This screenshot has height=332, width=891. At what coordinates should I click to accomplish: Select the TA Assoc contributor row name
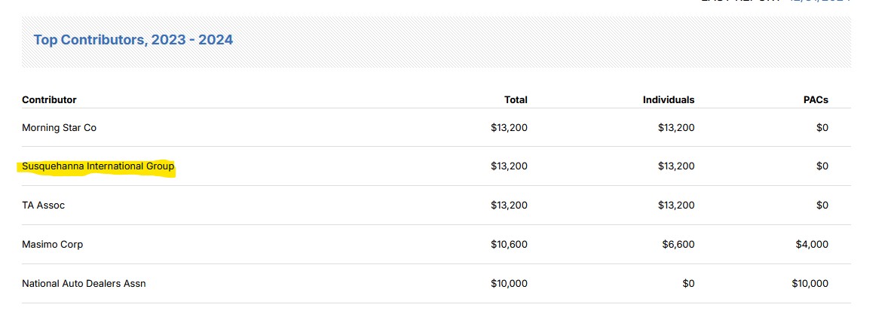43,206
